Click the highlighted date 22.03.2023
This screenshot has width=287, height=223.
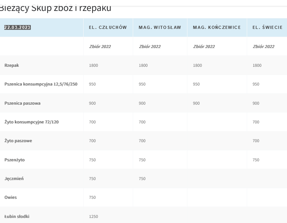[18, 27]
